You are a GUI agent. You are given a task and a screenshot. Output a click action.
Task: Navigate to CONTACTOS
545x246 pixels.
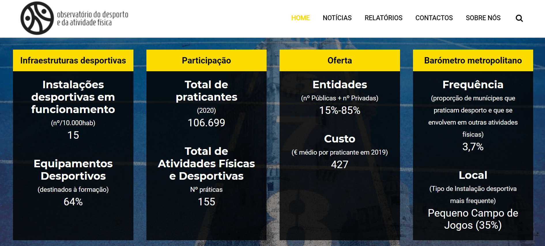pyautogui.click(x=434, y=18)
